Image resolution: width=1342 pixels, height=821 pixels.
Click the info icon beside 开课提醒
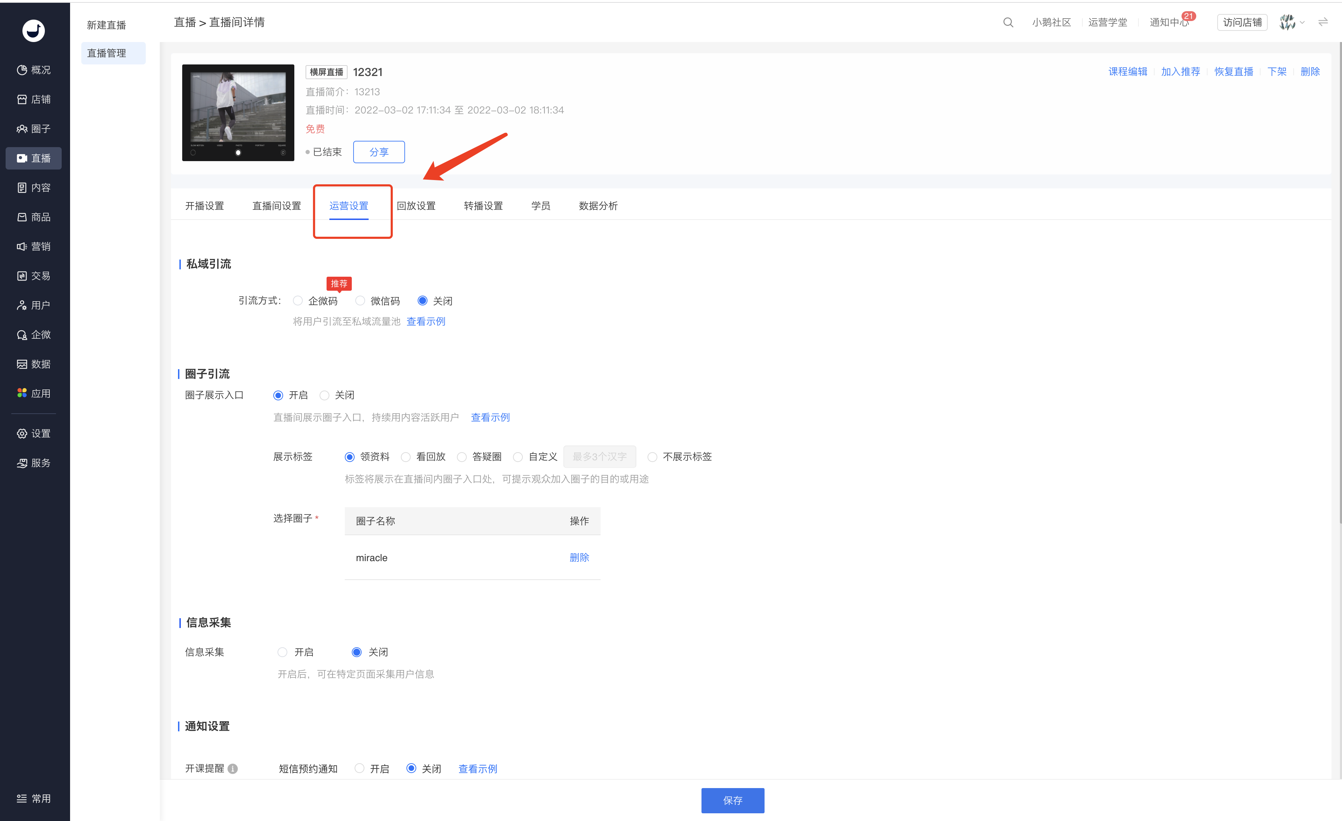233,768
